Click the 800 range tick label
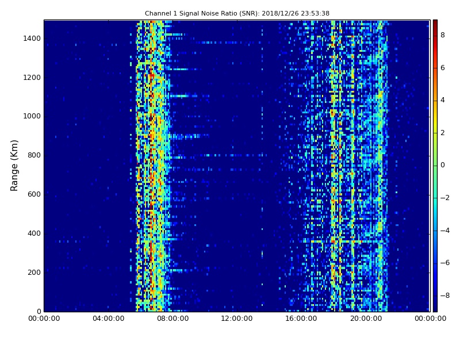Viewport: 460px width, 345px height. tap(34, 155)
